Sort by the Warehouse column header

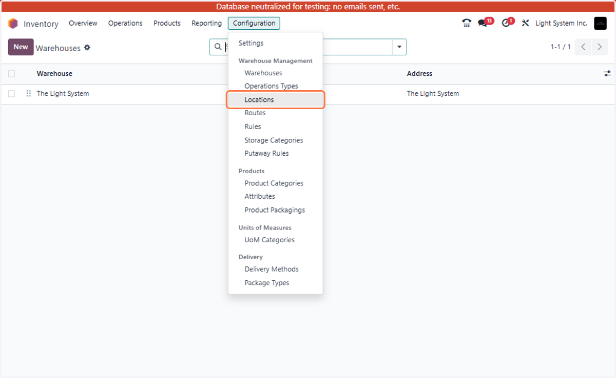click(x=54, y=74)
